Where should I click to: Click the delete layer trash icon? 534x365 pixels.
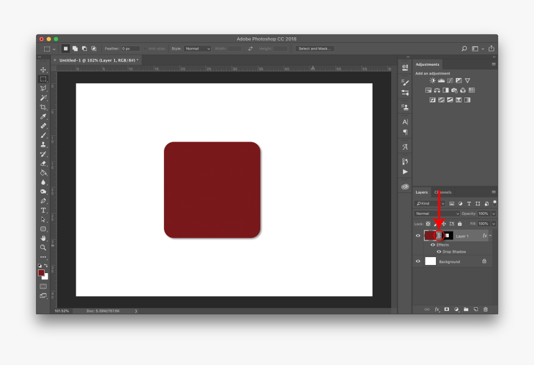pyautogui.click(x=486, y=309)
